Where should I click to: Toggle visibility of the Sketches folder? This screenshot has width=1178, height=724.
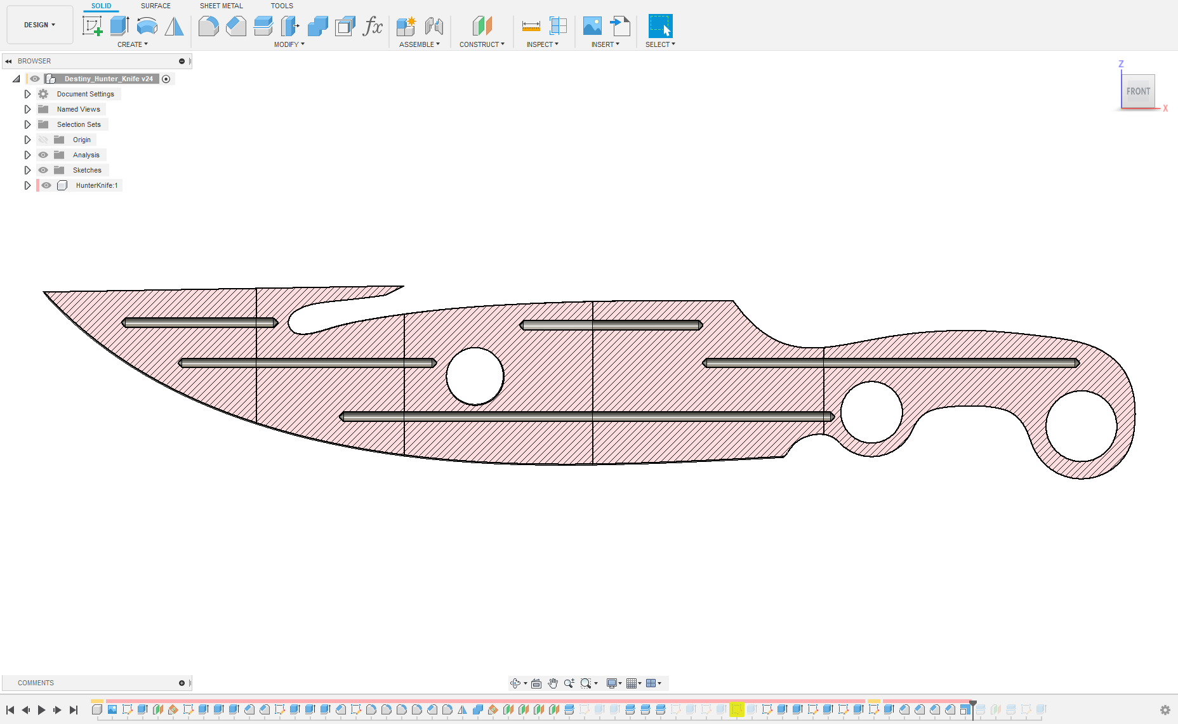[x=43, y=170]
